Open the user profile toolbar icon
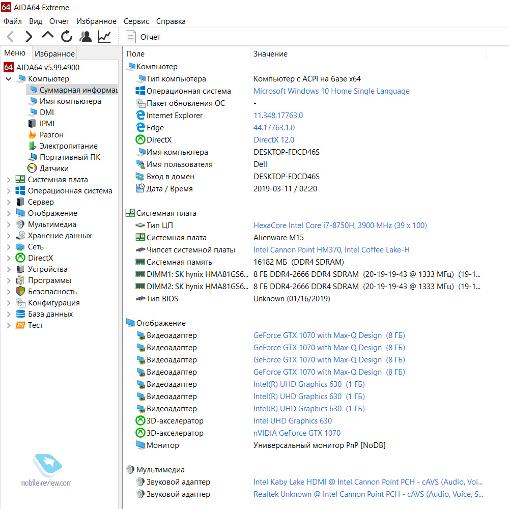Viewport: 509px width, 509px height. tap(86, 36)
